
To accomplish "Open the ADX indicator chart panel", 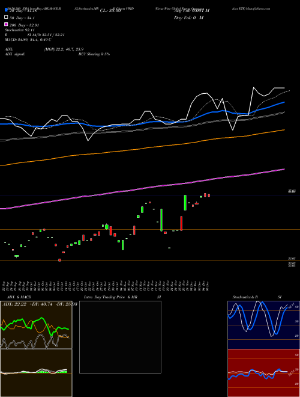I will click(x=36, y=325).
